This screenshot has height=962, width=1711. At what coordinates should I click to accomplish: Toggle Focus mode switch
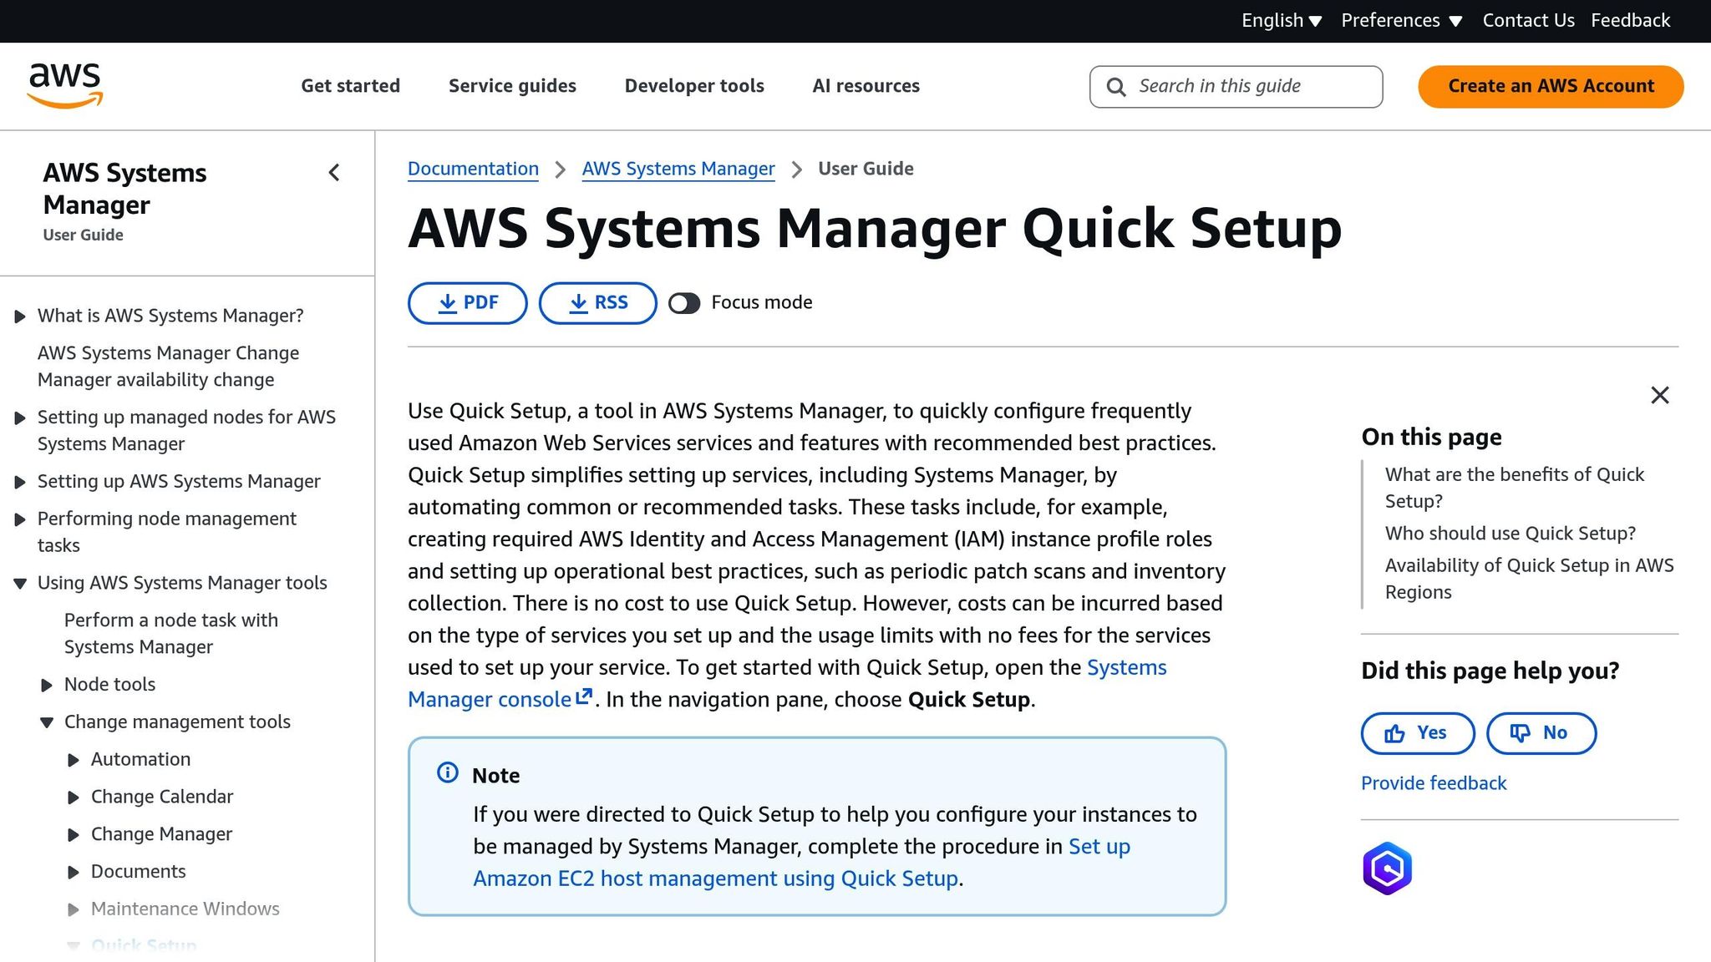[684, 303]
